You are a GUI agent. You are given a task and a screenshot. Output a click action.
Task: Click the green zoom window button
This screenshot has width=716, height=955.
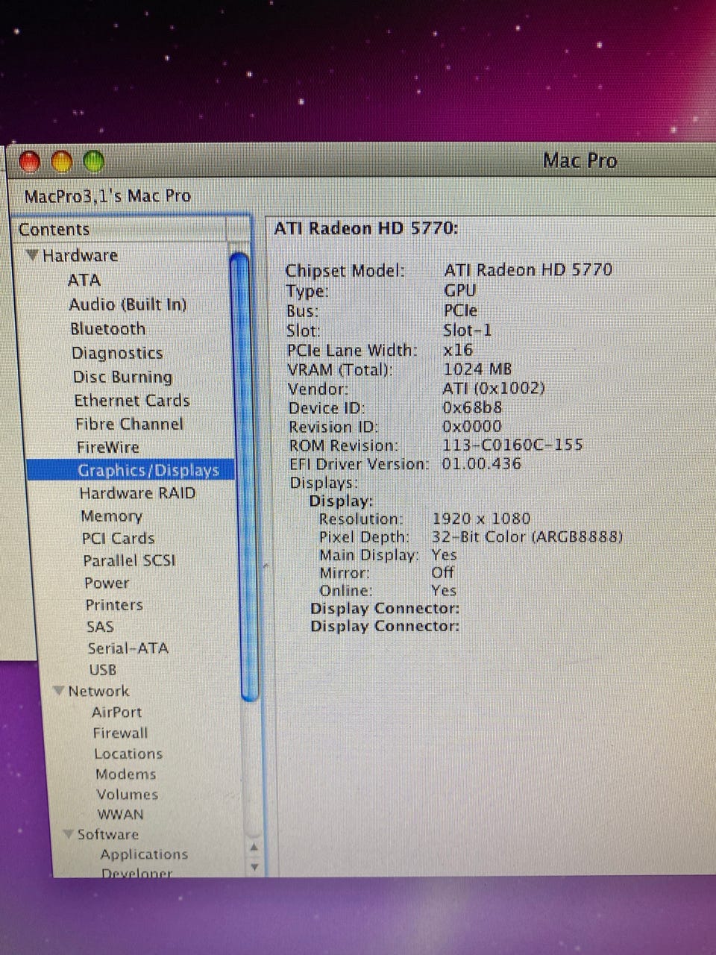point(93,160)
